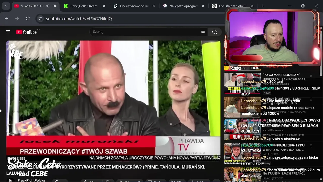Open the on-screen keyboard in search box

(x=203, y=32)
